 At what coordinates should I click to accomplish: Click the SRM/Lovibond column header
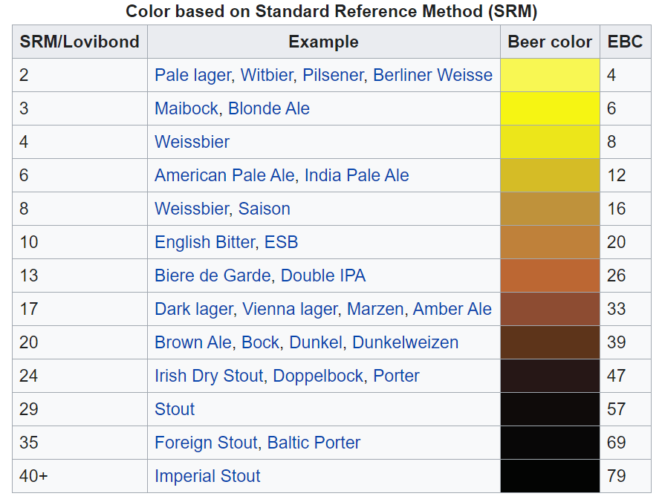[x=79, y=42]
